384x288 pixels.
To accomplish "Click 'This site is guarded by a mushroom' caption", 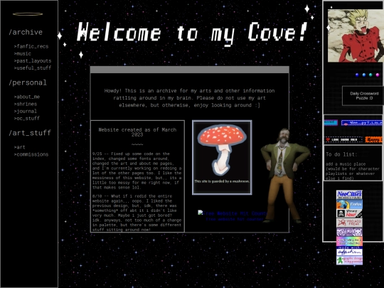I will tap(222, 181).
